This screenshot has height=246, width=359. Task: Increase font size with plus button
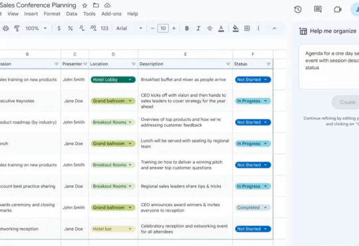(174, 29)
